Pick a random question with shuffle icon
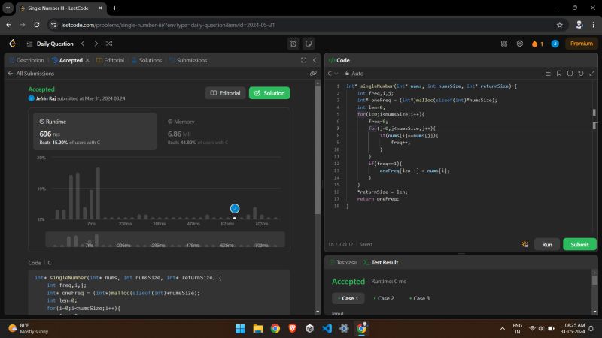Image resolution: width=602 pixels, height=338 pixels. pos(109,44)
